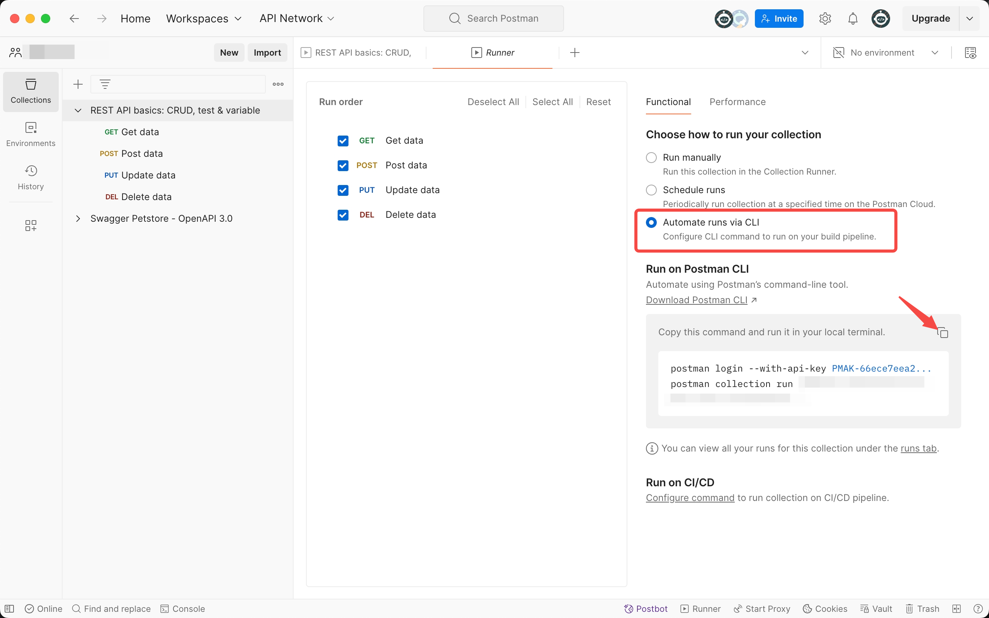Image resolution: width=989 pixels, height=618 pixels.
Task: Open the API Network dropdown
Action: 297,19
